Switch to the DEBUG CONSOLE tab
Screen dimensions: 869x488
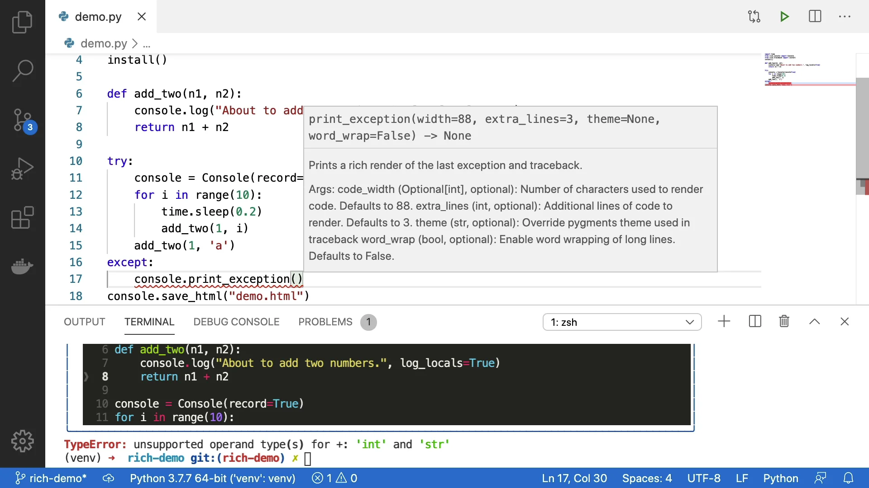(x=236, y=322)
